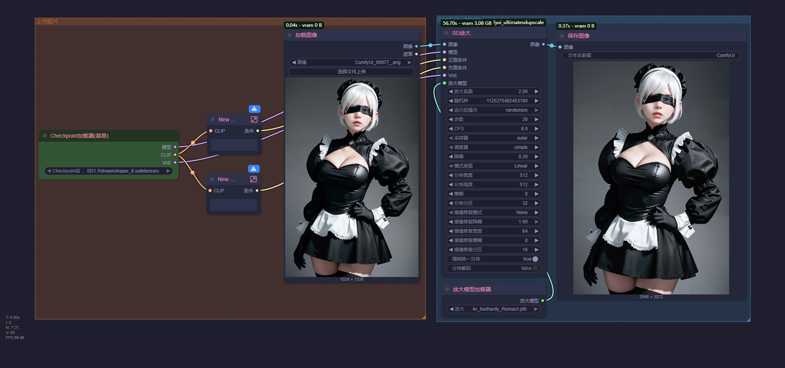Decrease CFG with its left arrow
785x368 pixels.
[x=451, y=129]
